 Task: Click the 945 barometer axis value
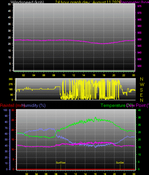click(x=139, y=46)
